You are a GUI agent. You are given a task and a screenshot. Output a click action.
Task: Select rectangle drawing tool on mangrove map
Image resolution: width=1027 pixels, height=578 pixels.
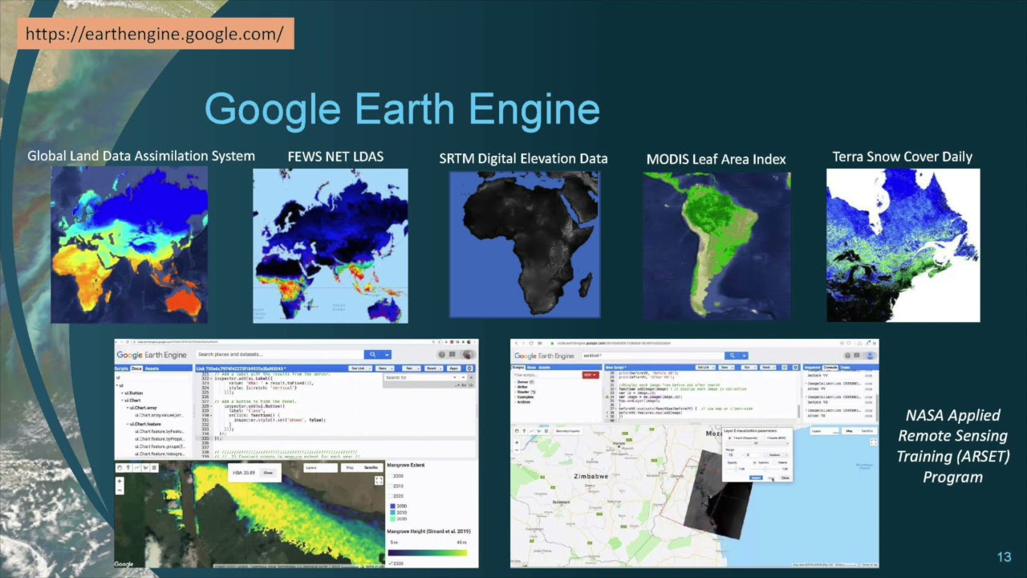point(154,468)
